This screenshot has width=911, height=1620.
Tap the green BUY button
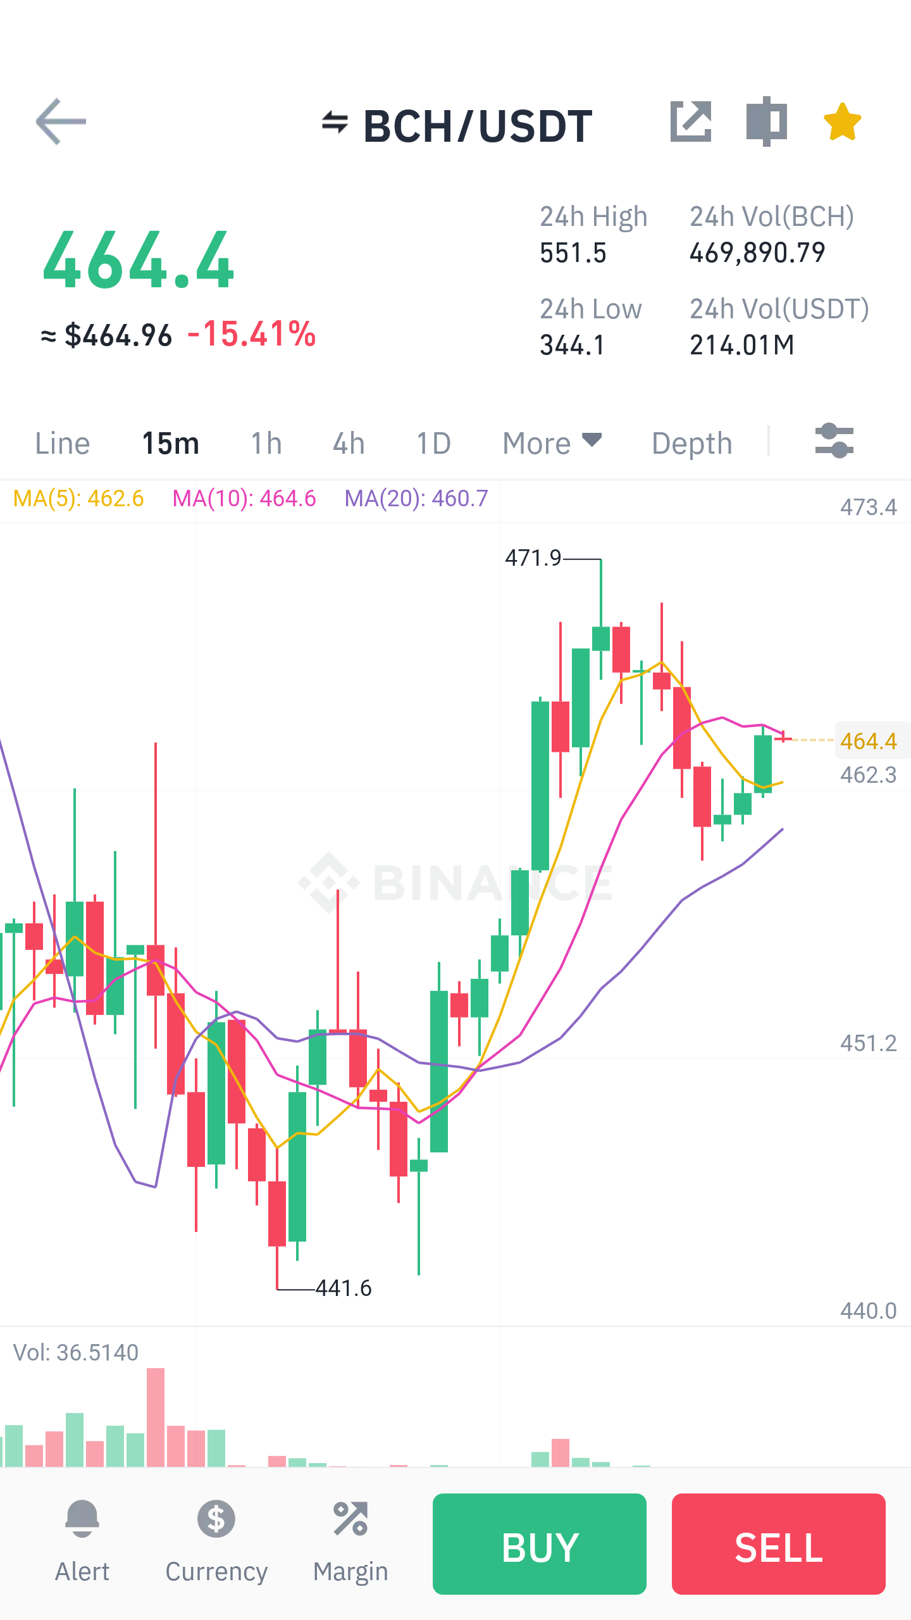[x=540, y=1544]
